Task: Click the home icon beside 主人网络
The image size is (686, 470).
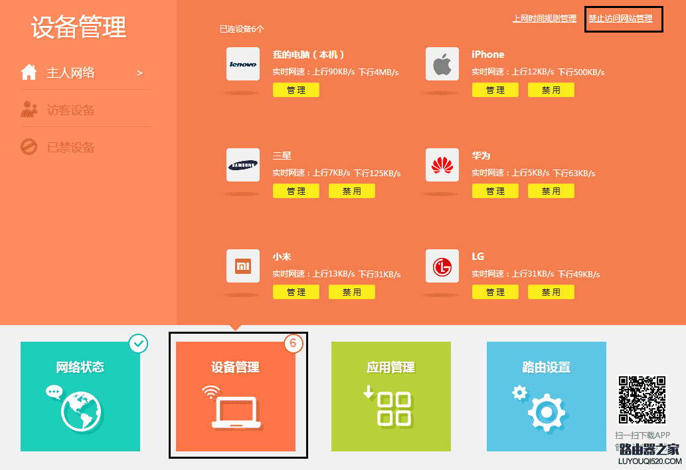Action: 29,72
